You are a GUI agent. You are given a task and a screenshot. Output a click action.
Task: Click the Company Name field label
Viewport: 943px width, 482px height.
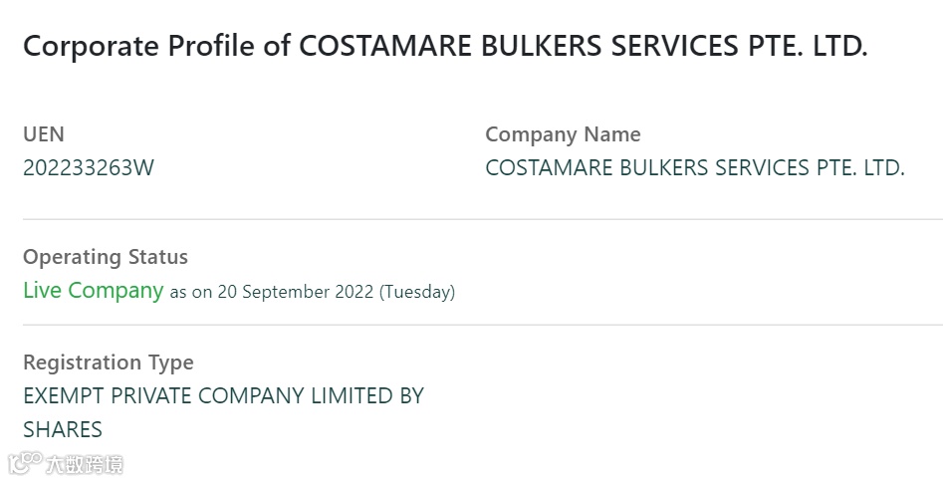pos(563,134)
